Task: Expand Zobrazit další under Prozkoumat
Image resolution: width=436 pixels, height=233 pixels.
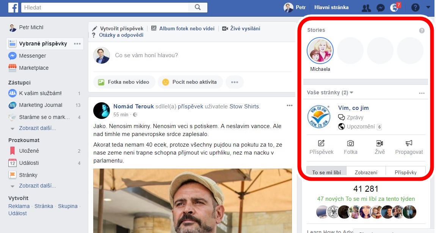Action: coord(38,186)
